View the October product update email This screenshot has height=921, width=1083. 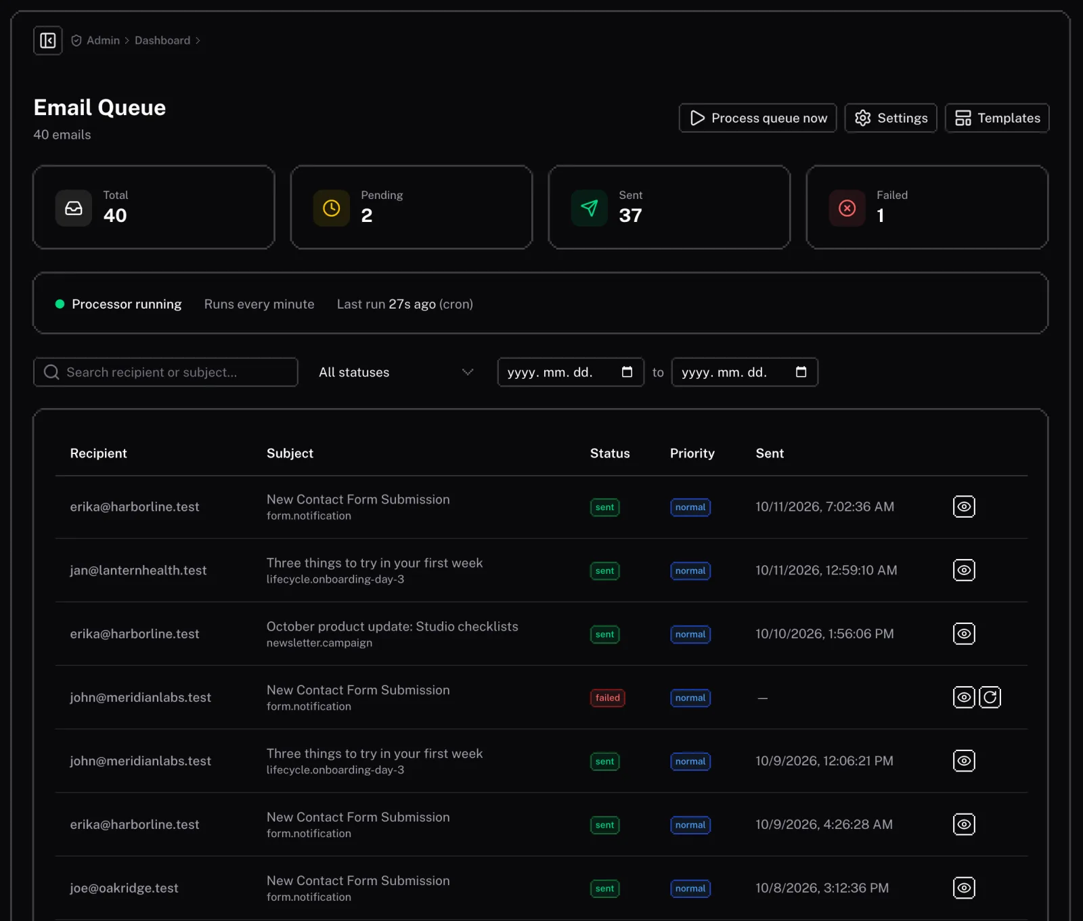(x=964, y=634)
